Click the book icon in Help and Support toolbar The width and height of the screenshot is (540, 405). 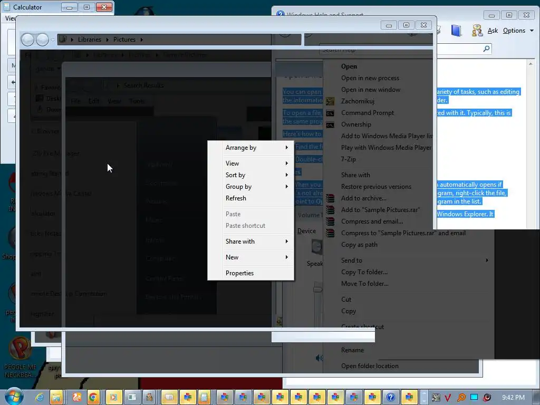tap(456, 31)
